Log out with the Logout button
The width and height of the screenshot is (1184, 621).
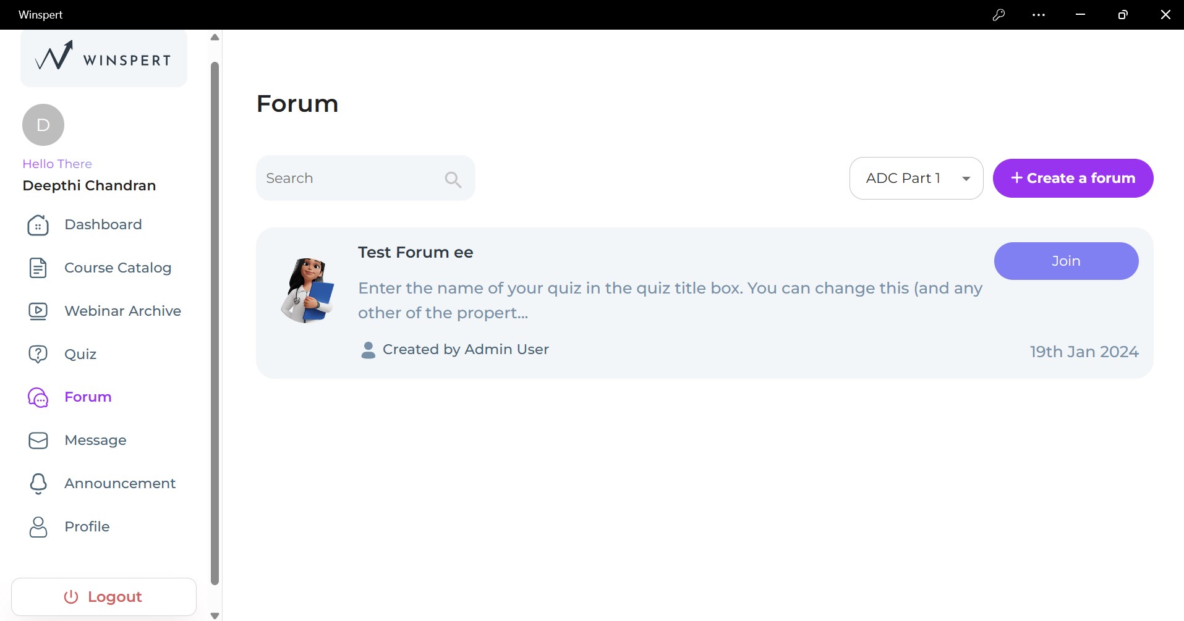pyautogui.click(x=104, y=597)
